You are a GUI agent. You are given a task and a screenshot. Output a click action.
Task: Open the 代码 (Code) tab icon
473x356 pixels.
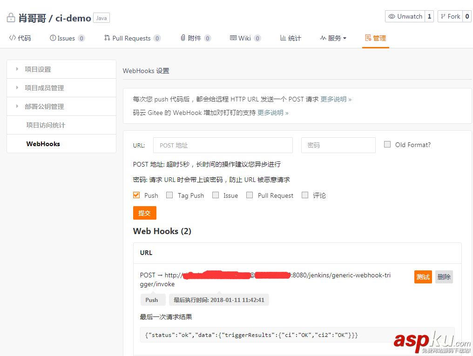pos(13,38)
